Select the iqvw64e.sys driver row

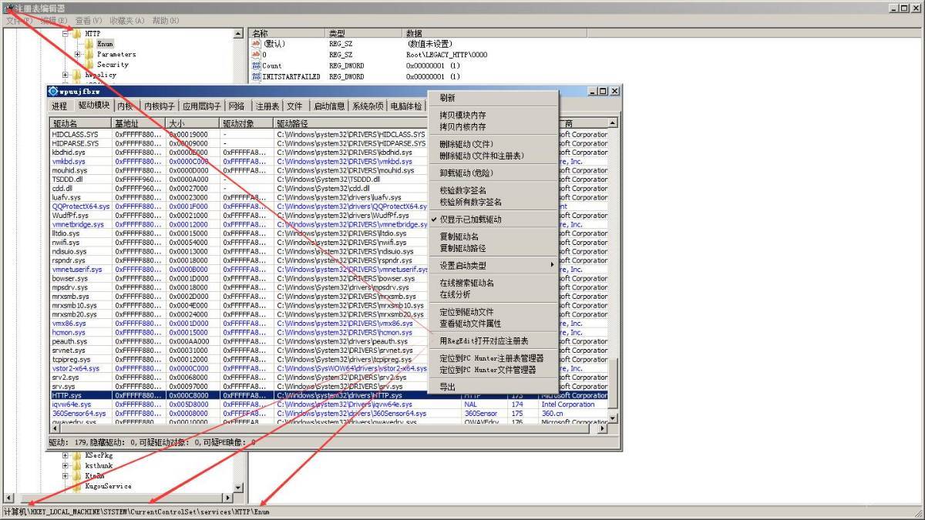(x=328, y=404)
